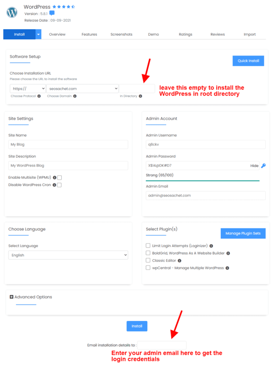Image resolution: width=274 pixels, height=369 pixels.
Task: Click info icon beside Choose Protocol
Action: (x=39, y=96)
